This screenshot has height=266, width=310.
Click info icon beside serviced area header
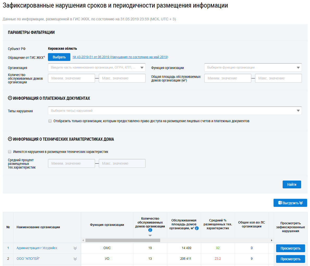[x=197, y=228]
